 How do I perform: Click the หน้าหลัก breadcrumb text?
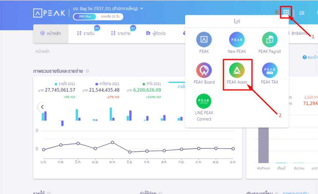(x=43, y=51)
